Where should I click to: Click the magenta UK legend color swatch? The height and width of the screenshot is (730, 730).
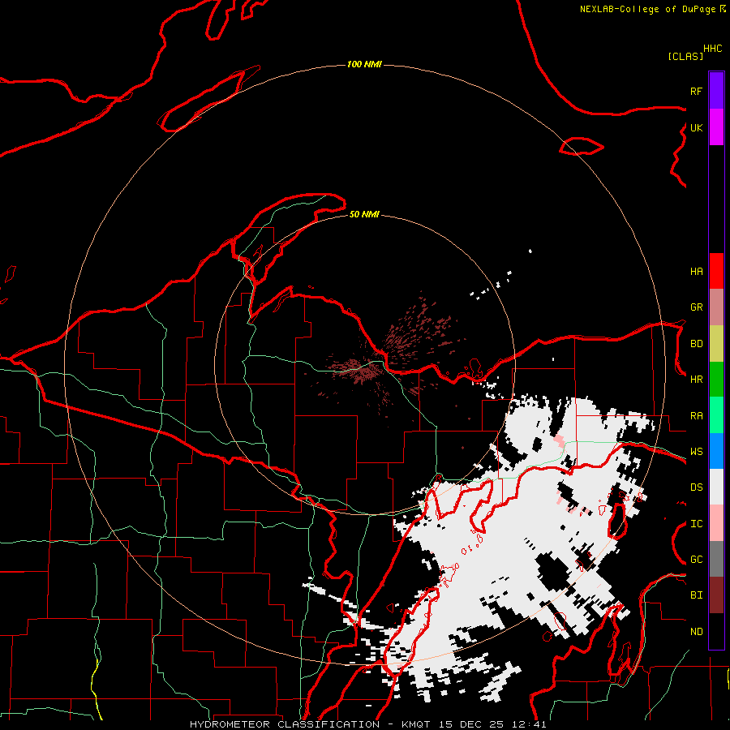pyautogui.click(x=716, y=127)
